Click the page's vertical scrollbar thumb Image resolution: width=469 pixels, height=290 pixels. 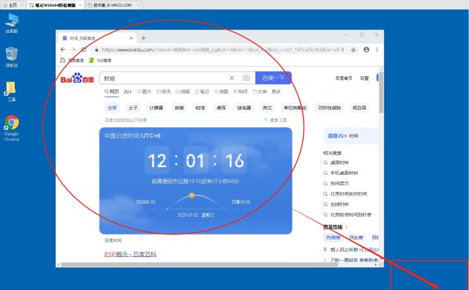click(380, 92)
